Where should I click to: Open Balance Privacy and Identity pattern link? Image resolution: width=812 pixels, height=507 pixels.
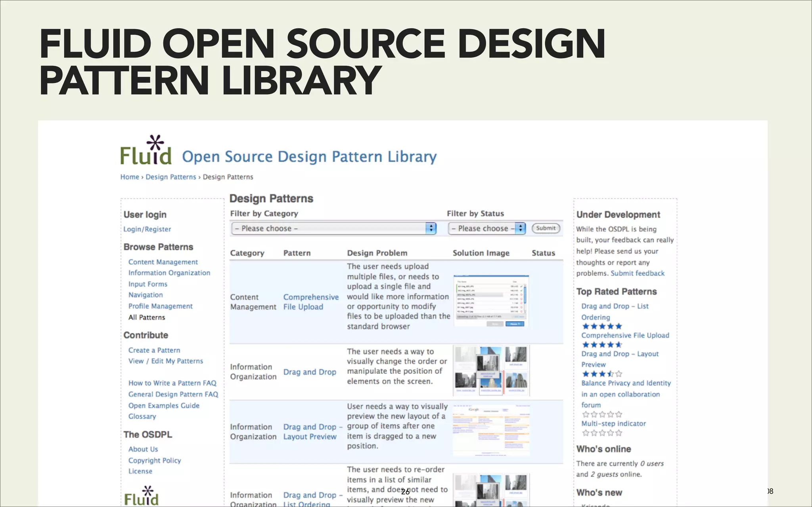[626, 394]
